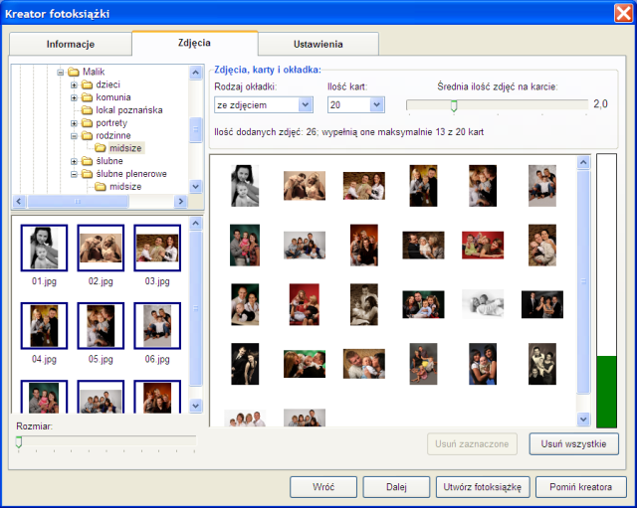Click the Usuń wszystkie button
This screenshot has height=508, width=637.
tap(573, 444)
